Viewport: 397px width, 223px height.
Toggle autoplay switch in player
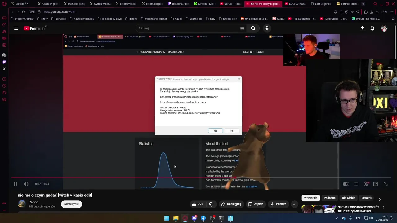346,184
